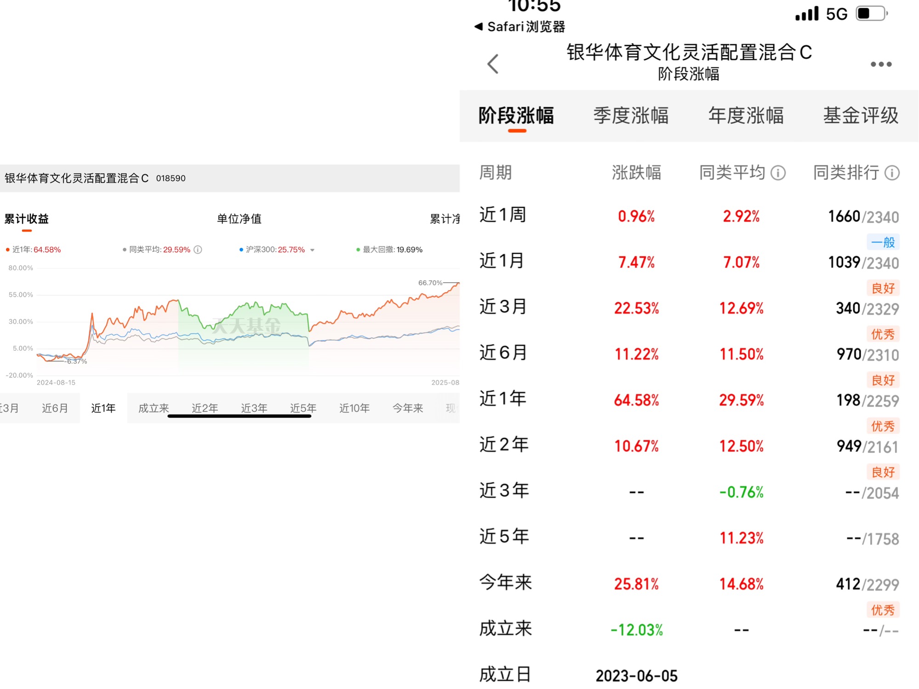Click 10.67% in 近2年 row

[637, 446]
